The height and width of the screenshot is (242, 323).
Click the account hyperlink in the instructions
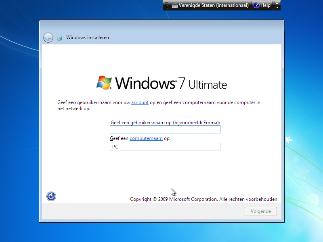click(x=140, y=102)
